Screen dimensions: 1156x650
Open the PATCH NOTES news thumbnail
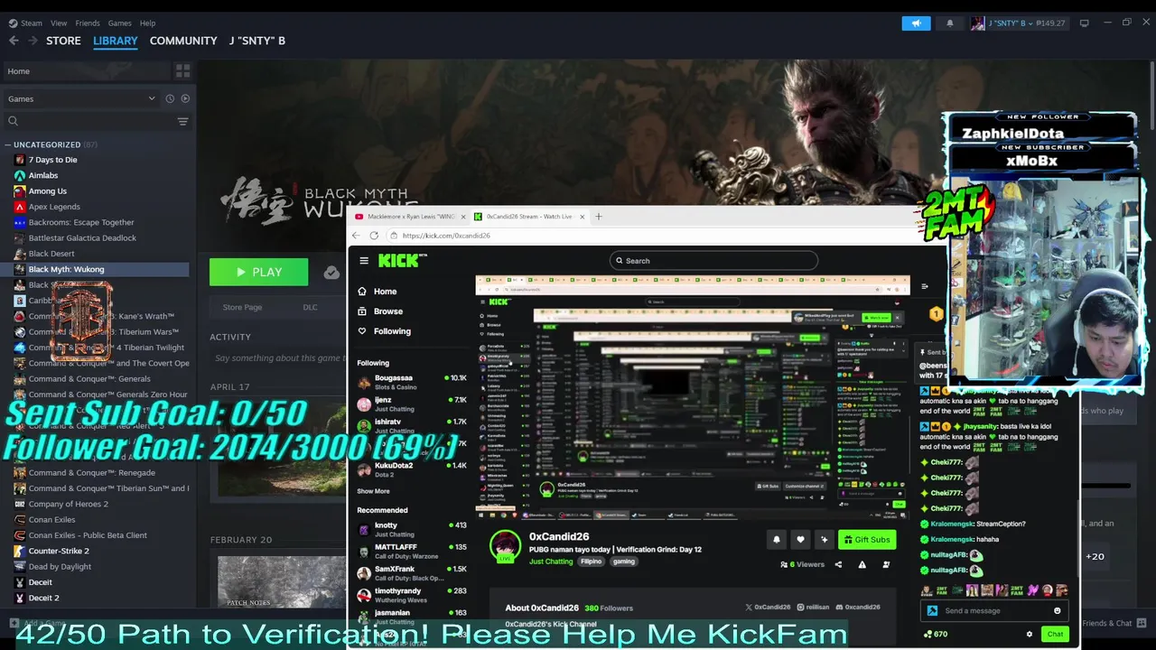point(281,580)
